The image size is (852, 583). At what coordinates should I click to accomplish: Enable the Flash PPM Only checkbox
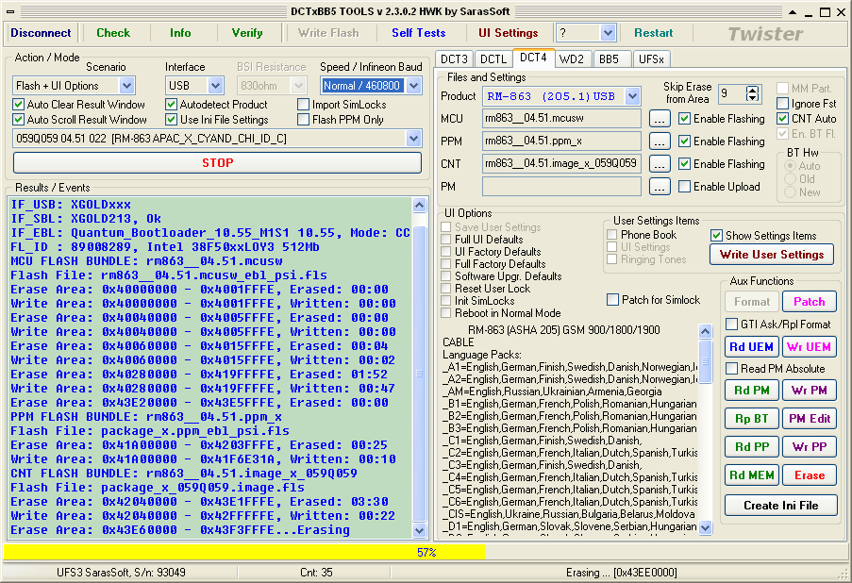[x=304, y=120]
